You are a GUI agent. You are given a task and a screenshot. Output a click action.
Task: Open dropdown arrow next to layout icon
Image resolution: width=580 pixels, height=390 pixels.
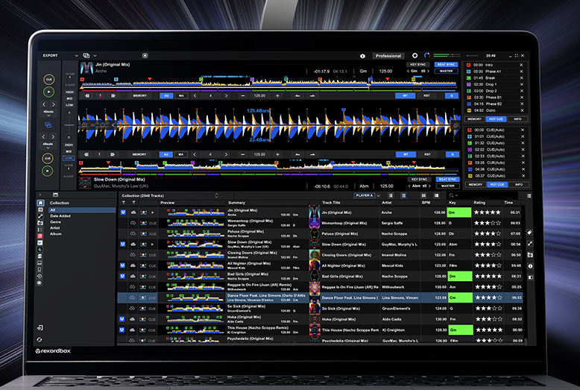(x=95, y=56)
